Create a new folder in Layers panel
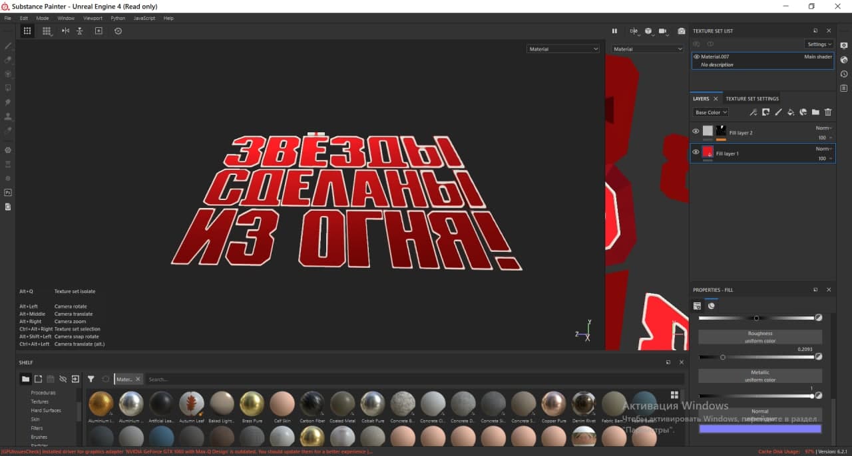The image size is (852, 456). [815, 112]
